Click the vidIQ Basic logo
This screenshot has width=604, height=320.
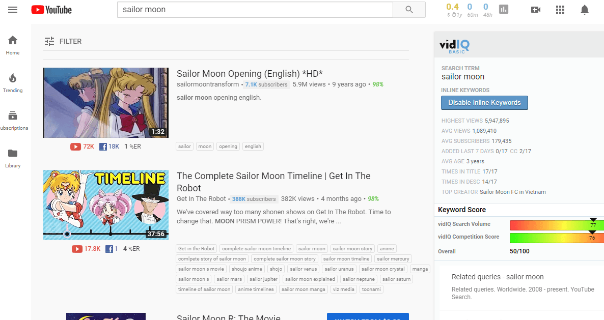[455, 46]
